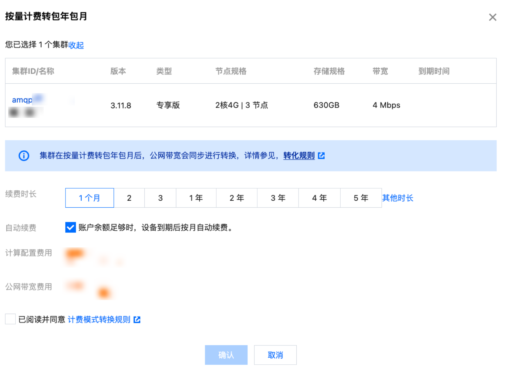Choose 3 年 renewal duration
Screen dimensions: 506x371
pyautogui.click(x=278, y=198)
